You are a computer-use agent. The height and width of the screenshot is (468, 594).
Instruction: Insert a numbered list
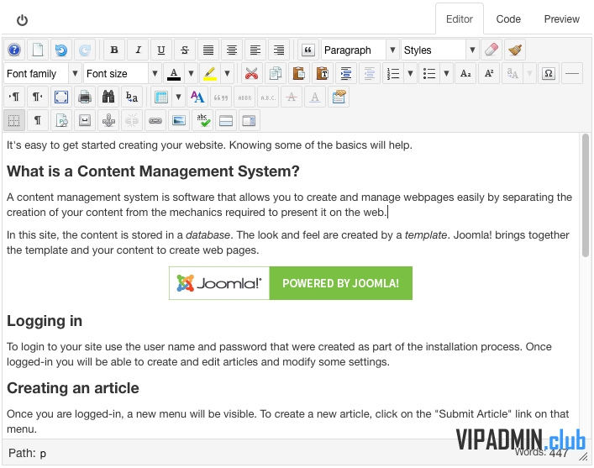pos(393,73)
